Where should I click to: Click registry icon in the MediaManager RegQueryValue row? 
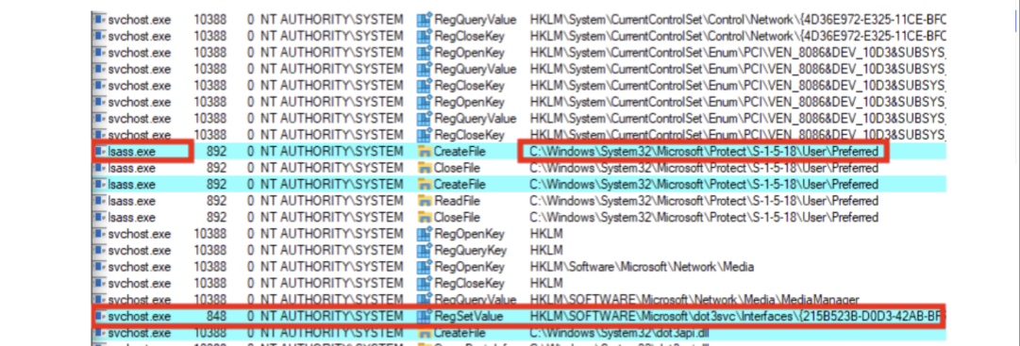425,300
